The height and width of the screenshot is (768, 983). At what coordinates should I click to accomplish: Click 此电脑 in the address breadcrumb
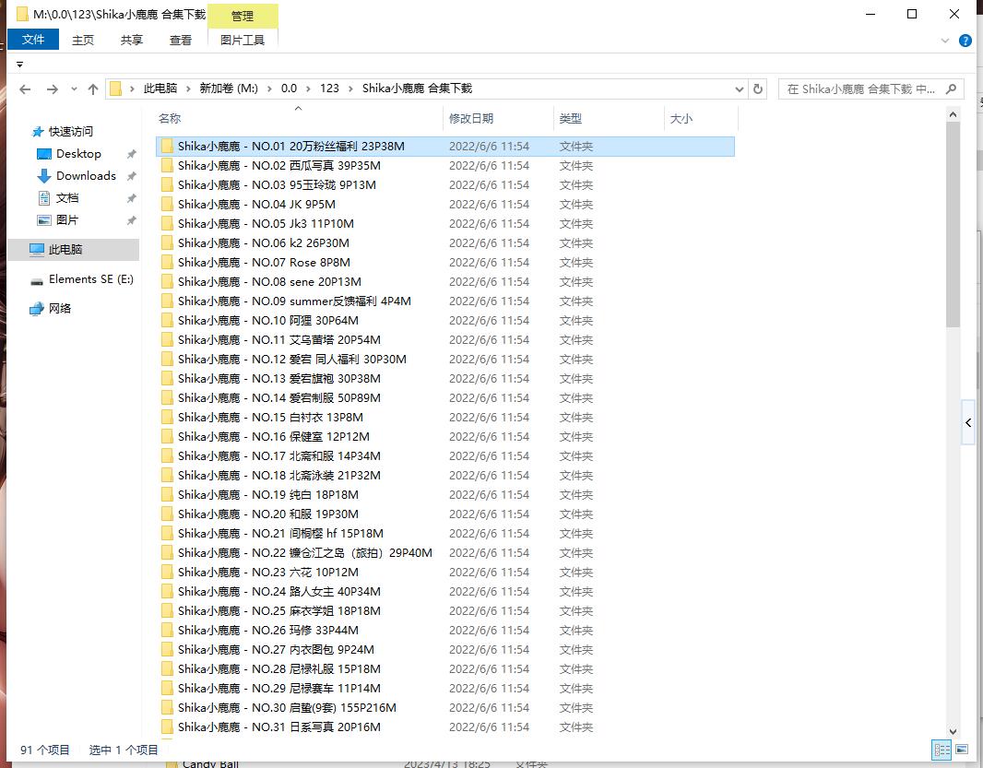(160, 89)
